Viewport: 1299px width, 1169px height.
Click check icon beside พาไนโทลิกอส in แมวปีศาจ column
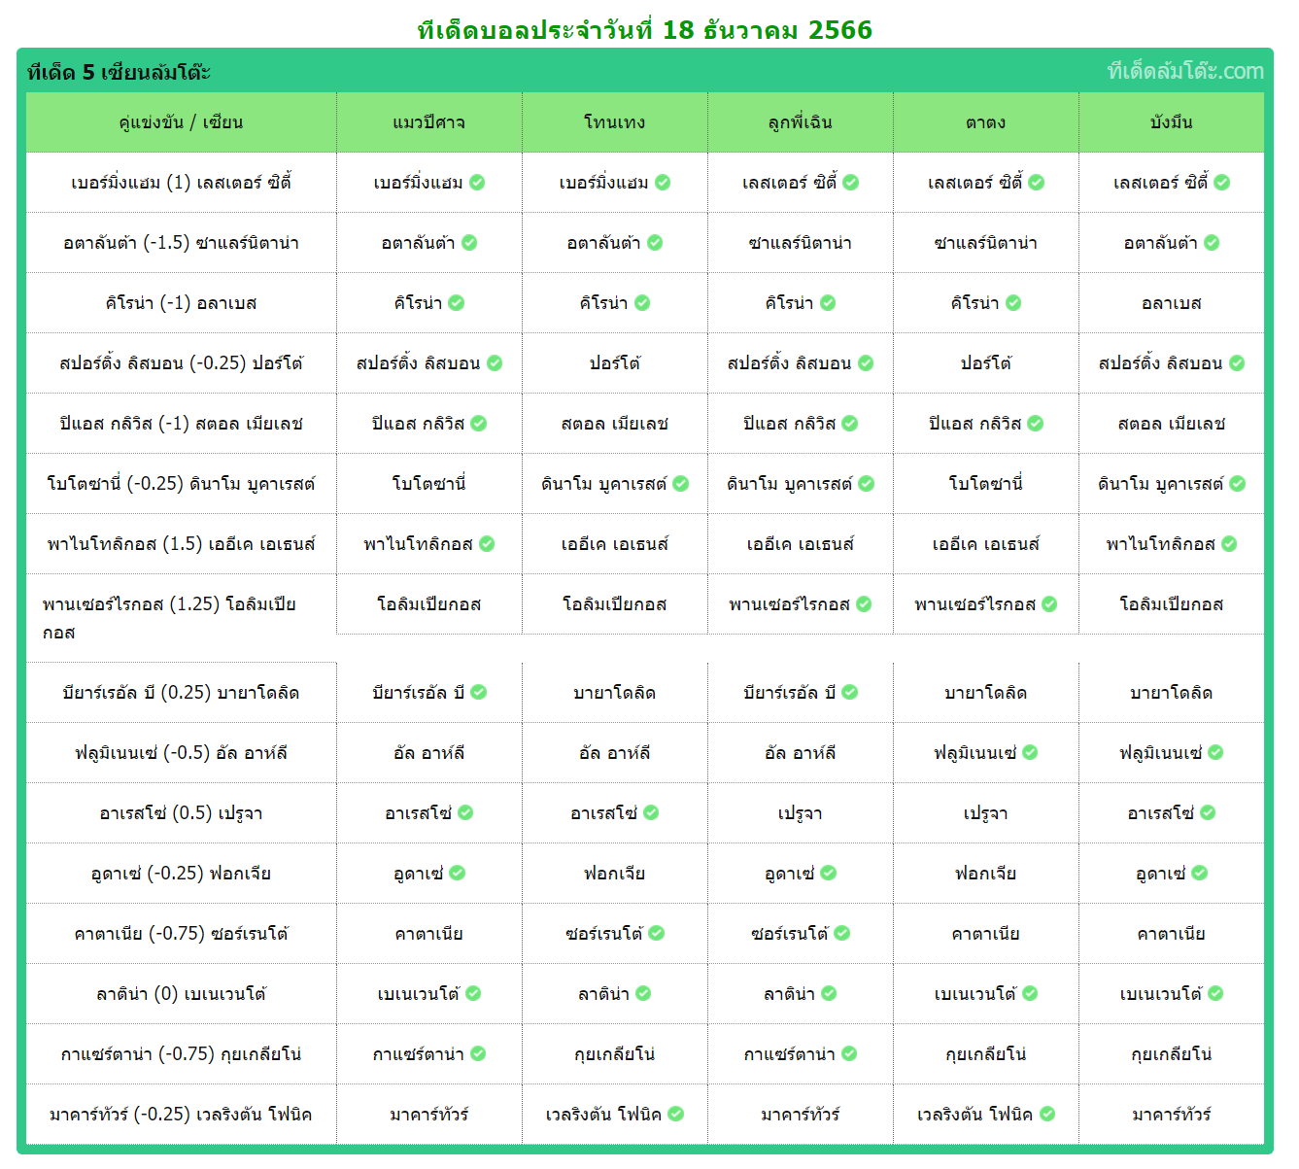(487, 544)
